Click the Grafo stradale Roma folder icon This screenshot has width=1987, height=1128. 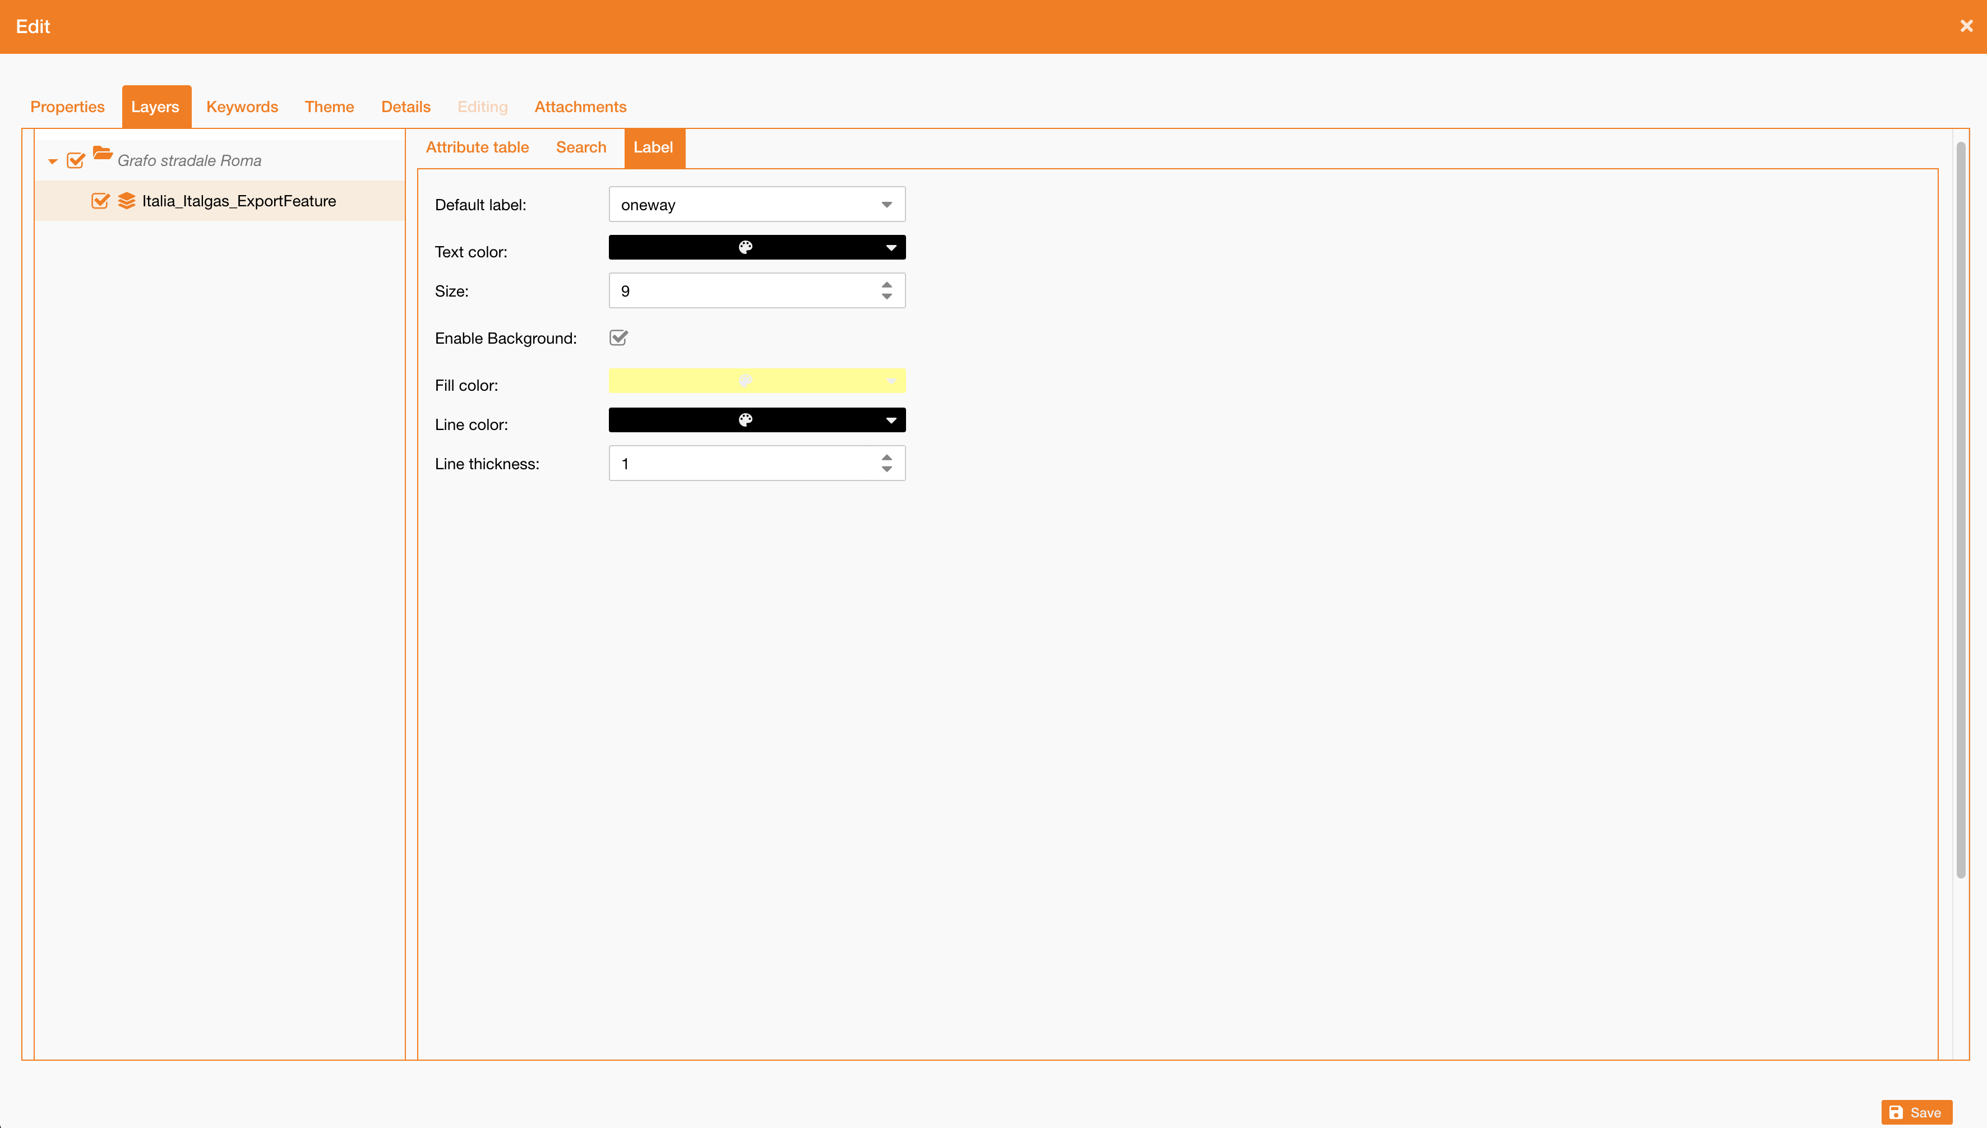102,152
